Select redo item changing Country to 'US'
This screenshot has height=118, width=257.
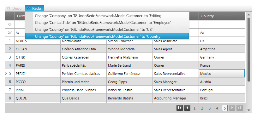pyautogui.click(x=107, y=29)
